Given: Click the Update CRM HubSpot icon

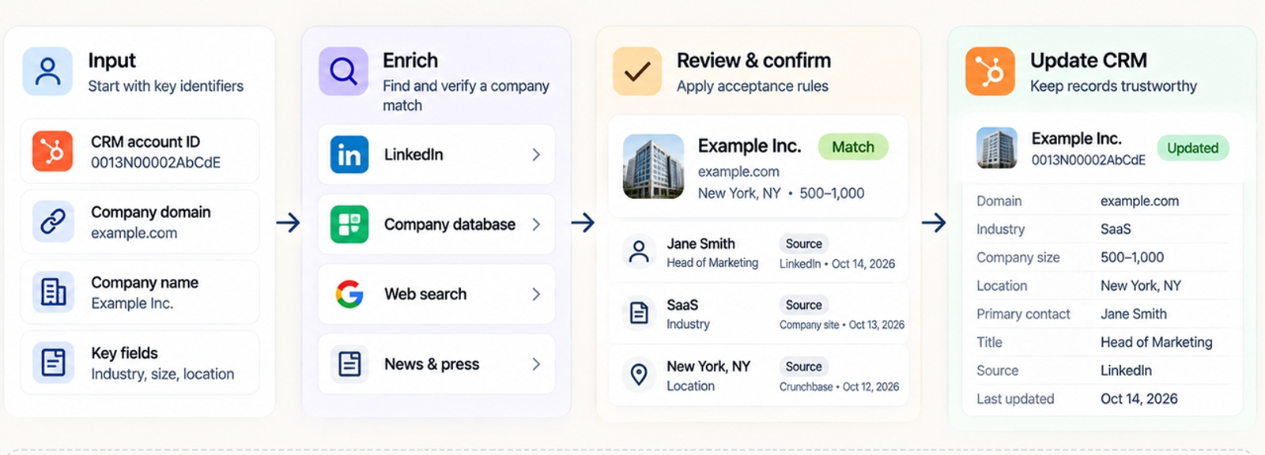Looking at the screenshot, I should (990, 71).
